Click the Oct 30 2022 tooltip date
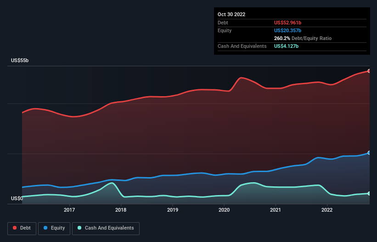The height and width of the screenshot is (242, 377). click(x=231, y=14)
